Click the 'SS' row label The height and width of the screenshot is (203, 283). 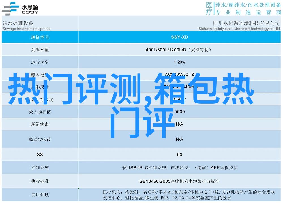(40, 154)
